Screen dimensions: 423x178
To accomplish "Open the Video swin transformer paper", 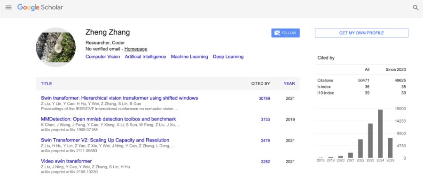I will click(66, 161).
